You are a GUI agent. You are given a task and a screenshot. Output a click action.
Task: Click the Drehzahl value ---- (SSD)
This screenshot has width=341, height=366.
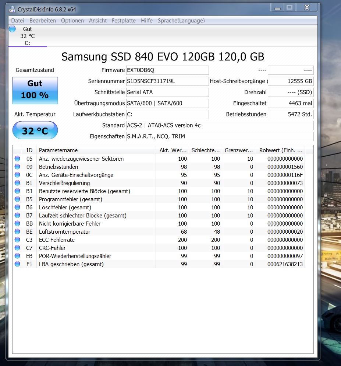291,92
